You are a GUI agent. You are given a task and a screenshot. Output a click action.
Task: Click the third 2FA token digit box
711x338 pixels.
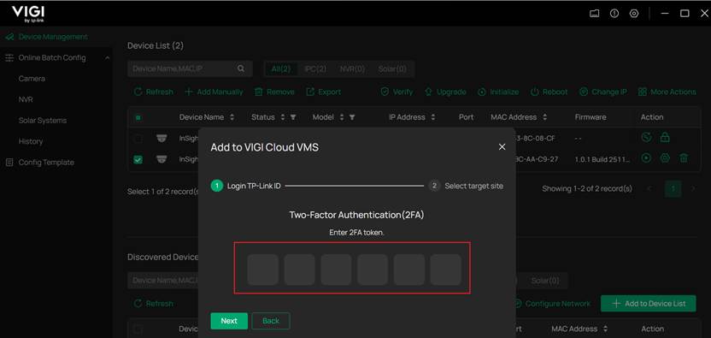pos(336,270)
